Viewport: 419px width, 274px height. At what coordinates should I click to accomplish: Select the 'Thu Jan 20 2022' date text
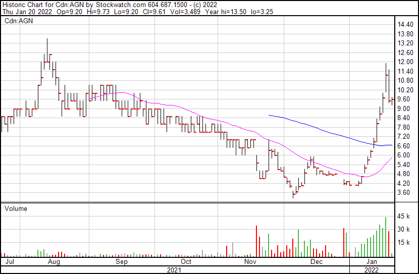27,12
